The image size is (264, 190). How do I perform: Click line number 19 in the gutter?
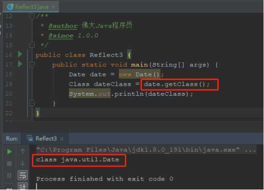pos(9,84)
